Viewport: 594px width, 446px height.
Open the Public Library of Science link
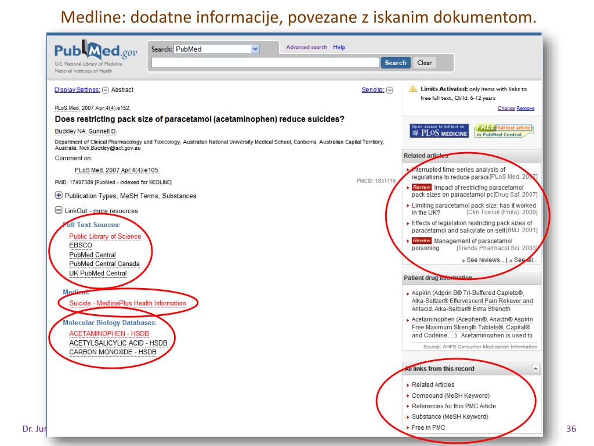[105, 236]
